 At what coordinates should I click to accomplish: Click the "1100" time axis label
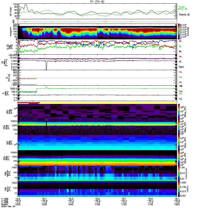(97, 204)
